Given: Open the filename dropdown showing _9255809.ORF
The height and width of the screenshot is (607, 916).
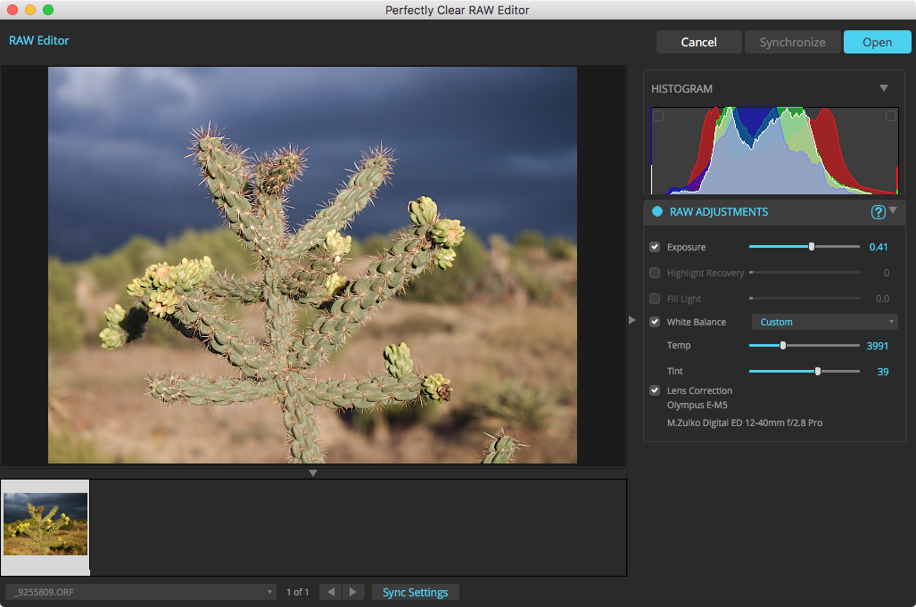Looking at the screenshot, I should pyautogui.click(x=140, y=591).
